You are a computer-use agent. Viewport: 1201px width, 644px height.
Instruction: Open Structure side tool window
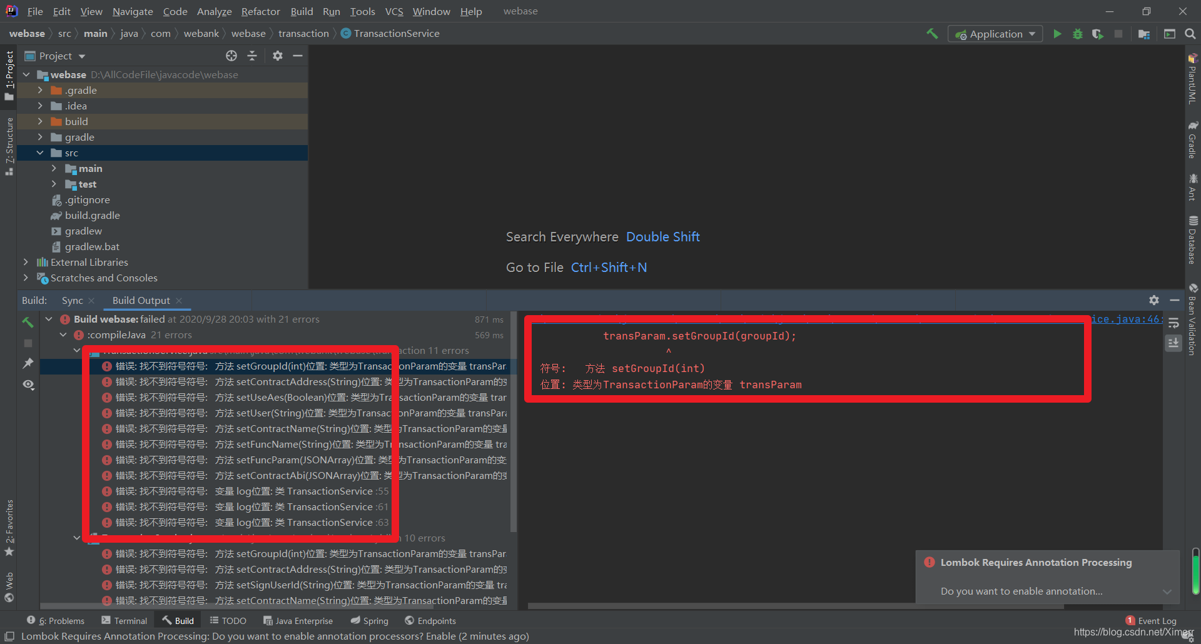tap(9, 146)
